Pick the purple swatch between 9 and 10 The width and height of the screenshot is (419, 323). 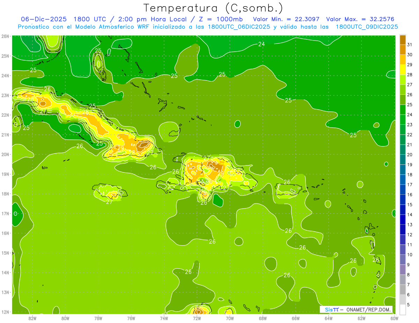click(x=403, y=260)
